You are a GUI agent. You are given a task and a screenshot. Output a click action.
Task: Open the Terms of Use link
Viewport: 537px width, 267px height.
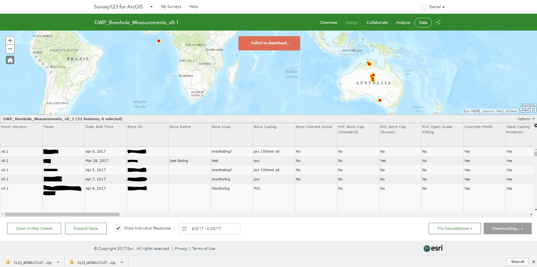tap(203, 249)
